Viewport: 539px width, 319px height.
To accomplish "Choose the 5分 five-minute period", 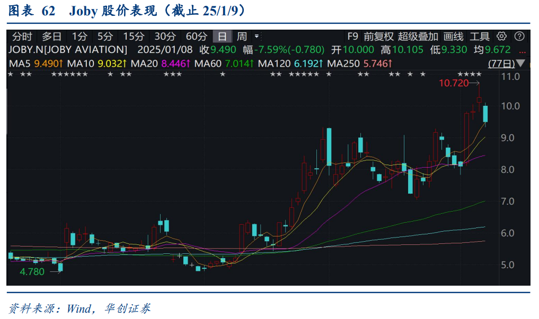I will click(x=105, y=37).
